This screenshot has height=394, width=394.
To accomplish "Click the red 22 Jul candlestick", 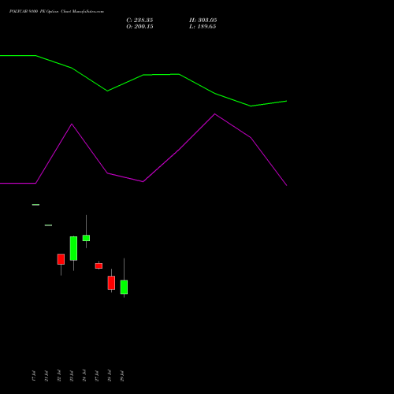I will pos(61,259).
